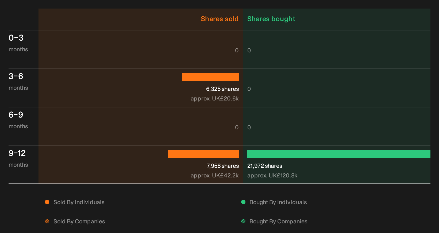This screenshot has width=439, height=233.
Task: Click the Shares sold column header
Action: coord(219,19)
